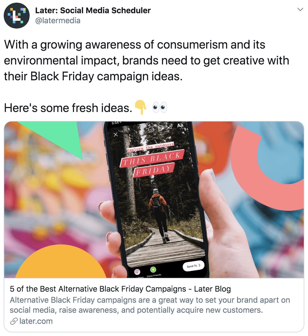Tap the Aa text tool
The image size is (308, 336).
tap(180, 125)
